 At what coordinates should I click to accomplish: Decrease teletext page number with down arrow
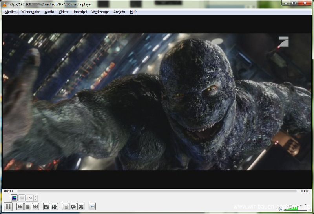(x=35, y=199)
